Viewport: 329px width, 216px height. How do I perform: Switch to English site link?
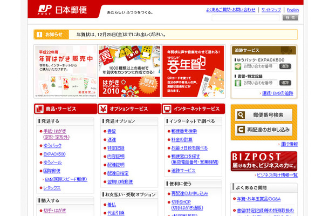coord(293,10)
